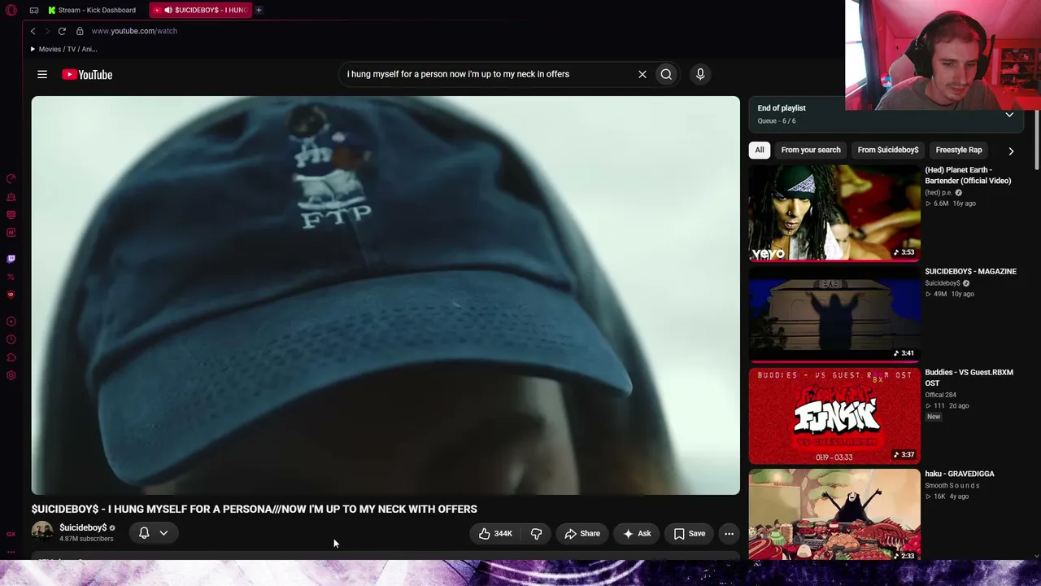
Task: Click the page's vertical scrollbar
Action: [1036, 140]
